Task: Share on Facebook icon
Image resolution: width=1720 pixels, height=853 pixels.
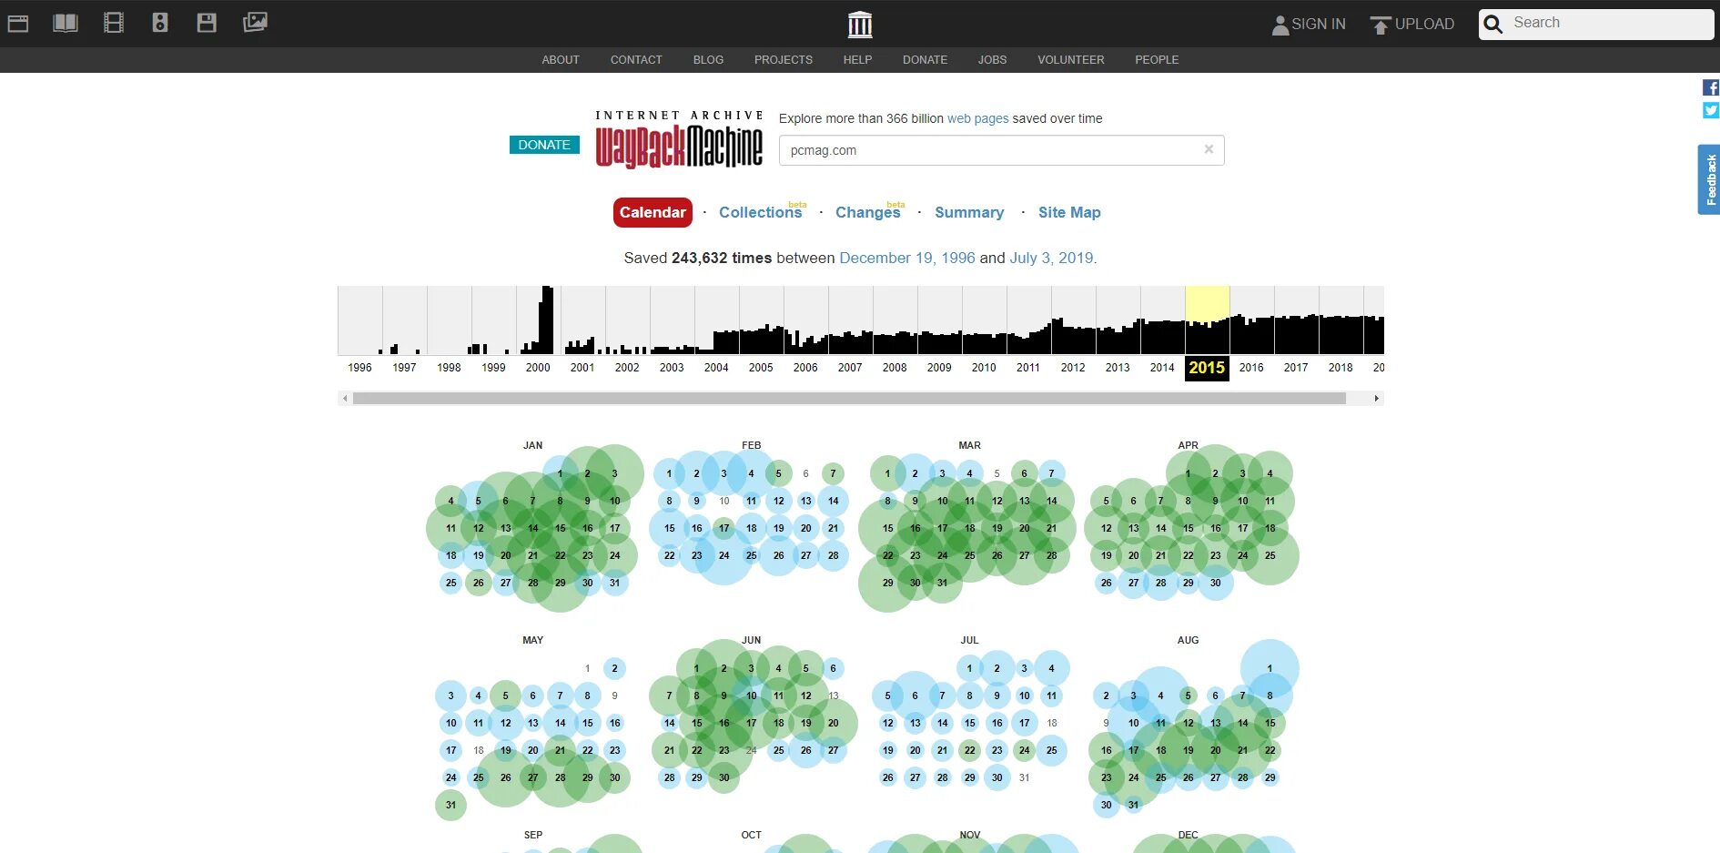Action: 1711,87
